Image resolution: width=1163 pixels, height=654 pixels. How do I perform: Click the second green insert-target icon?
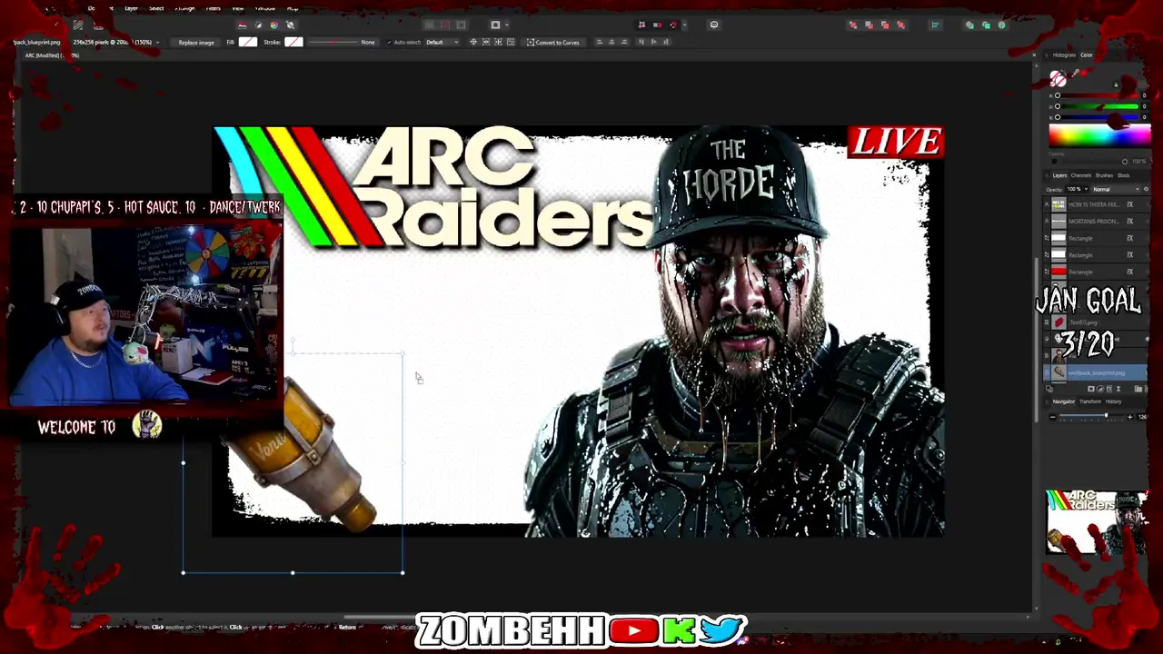(986, 25)
